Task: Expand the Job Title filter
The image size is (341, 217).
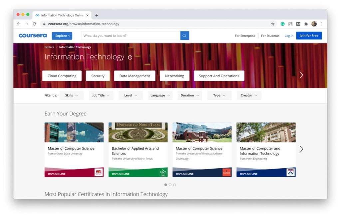Action: click(x=101, y=95)
